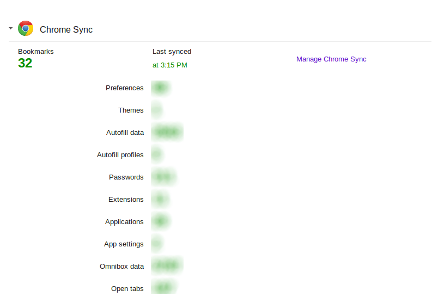
Task: Click the Bookmarks label
Action: tap(36, 52)
